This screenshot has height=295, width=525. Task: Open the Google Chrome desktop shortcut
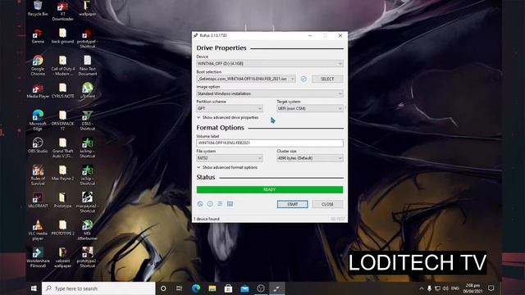(x=38, y=66)
